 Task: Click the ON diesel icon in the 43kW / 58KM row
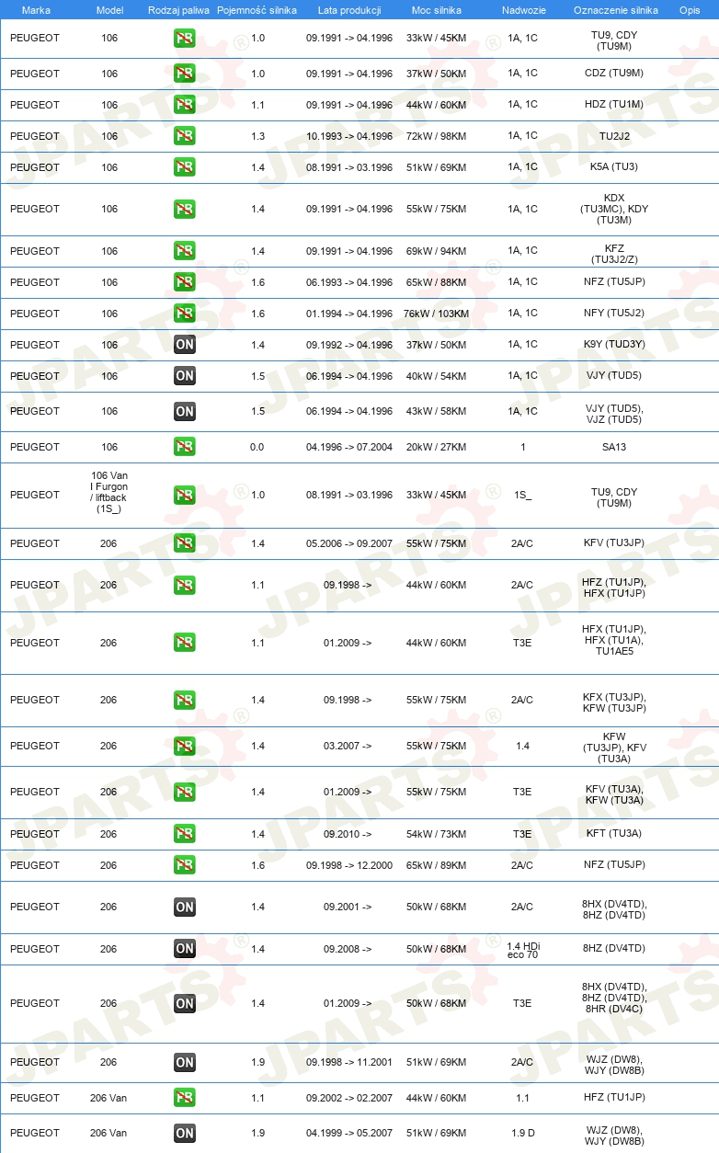coord(185,411)
